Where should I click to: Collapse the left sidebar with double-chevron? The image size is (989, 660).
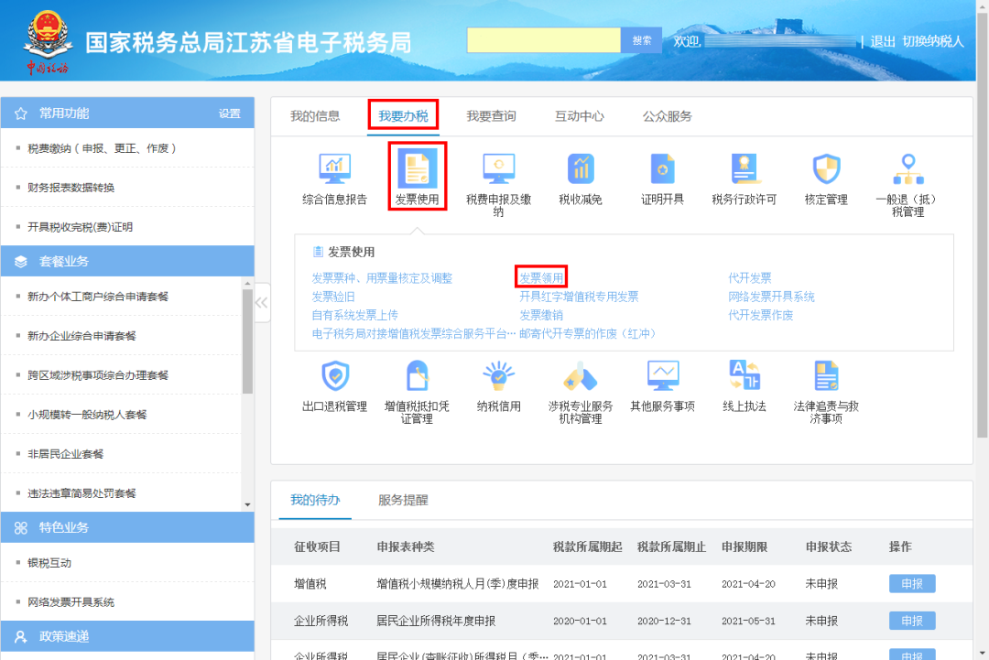point(262,303)
